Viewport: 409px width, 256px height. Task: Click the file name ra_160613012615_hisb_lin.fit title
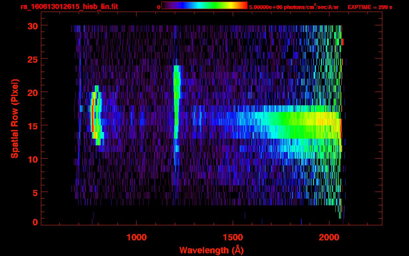tap(69, 7)
